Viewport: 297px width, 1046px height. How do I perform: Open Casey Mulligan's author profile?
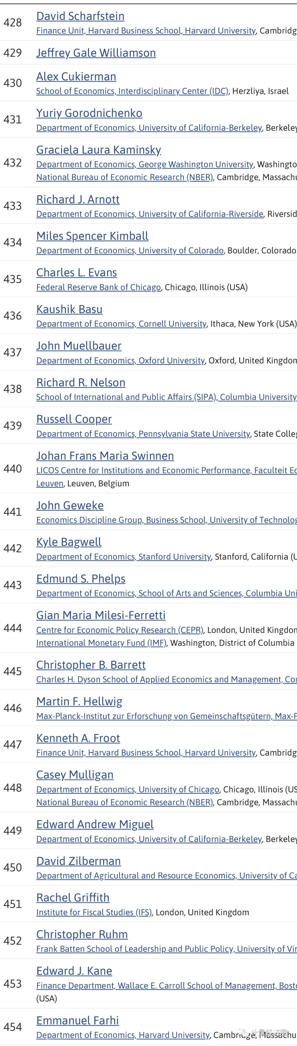tap(75, 775)
